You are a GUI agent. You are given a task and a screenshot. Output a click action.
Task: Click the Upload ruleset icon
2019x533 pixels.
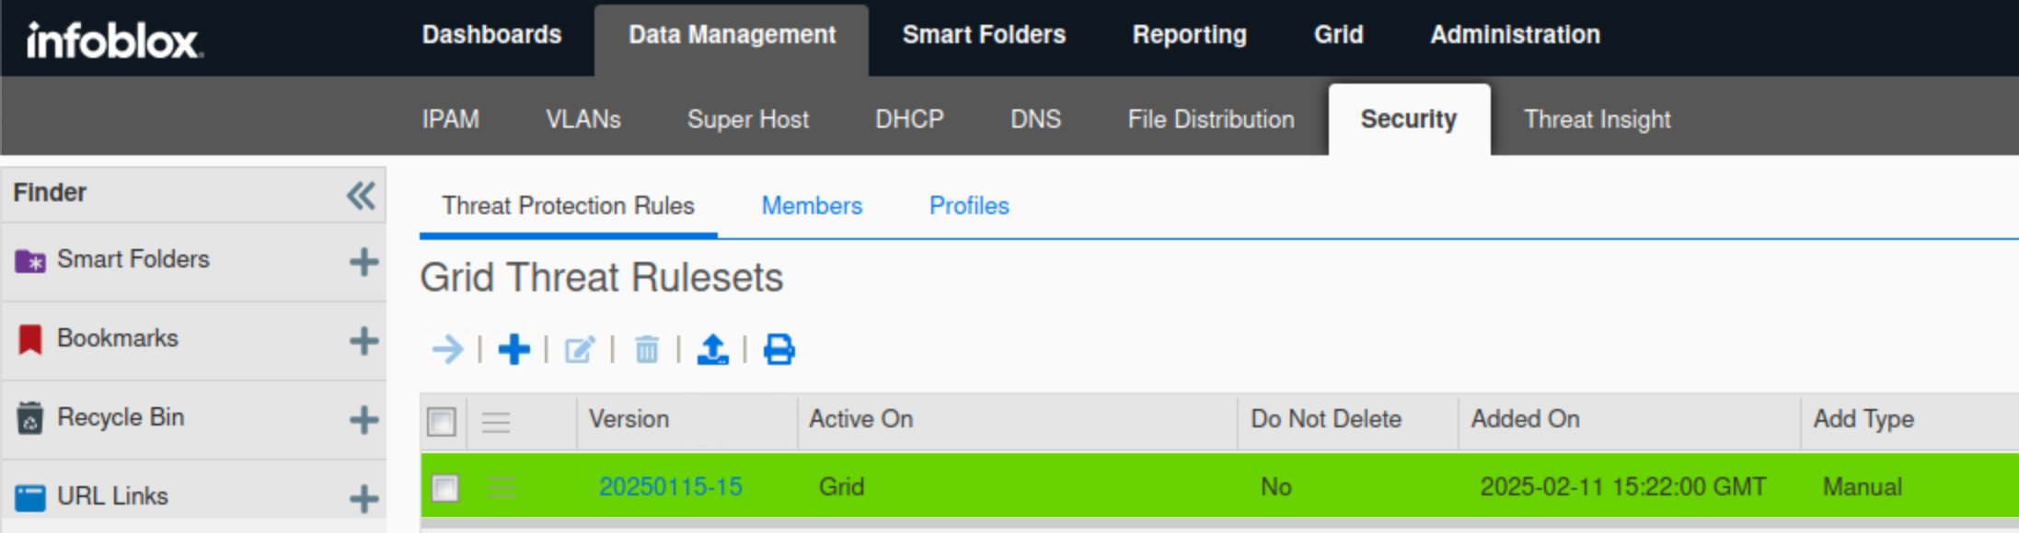pos(713,349)
